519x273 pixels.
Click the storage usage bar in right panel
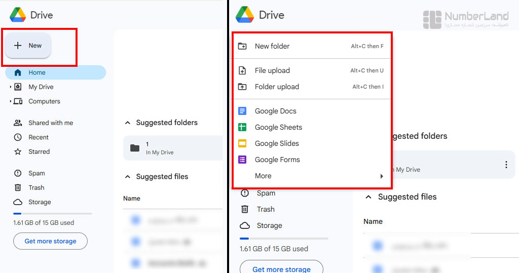(x=284, y=239)
